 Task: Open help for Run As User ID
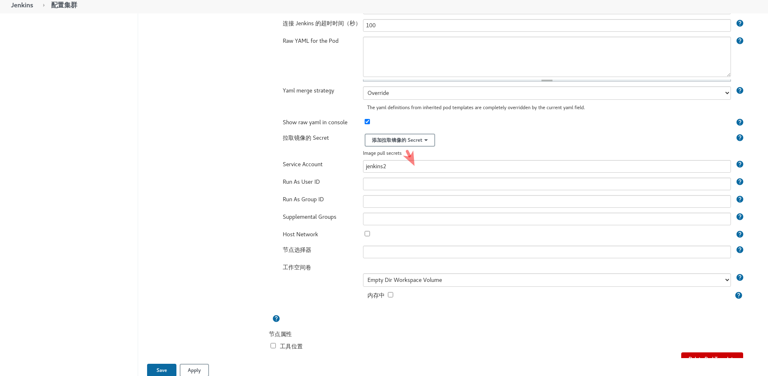(x=739, y=182)
